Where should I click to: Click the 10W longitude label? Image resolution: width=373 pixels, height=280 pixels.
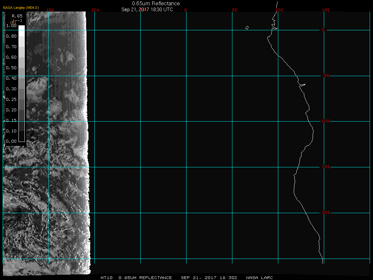click(x=95, y=10)
